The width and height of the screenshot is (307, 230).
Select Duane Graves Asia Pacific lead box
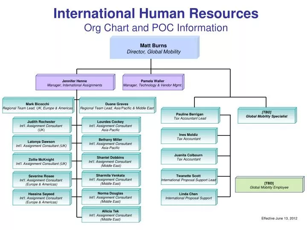click(x=118, y=105)
